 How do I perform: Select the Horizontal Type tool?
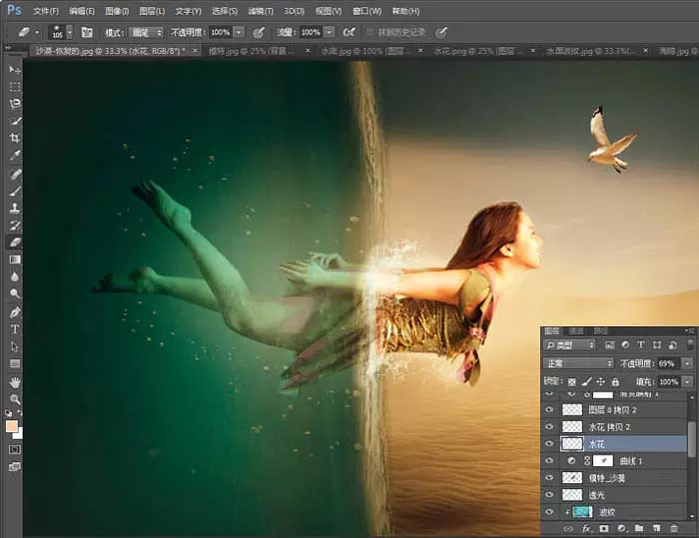[15, 328]
